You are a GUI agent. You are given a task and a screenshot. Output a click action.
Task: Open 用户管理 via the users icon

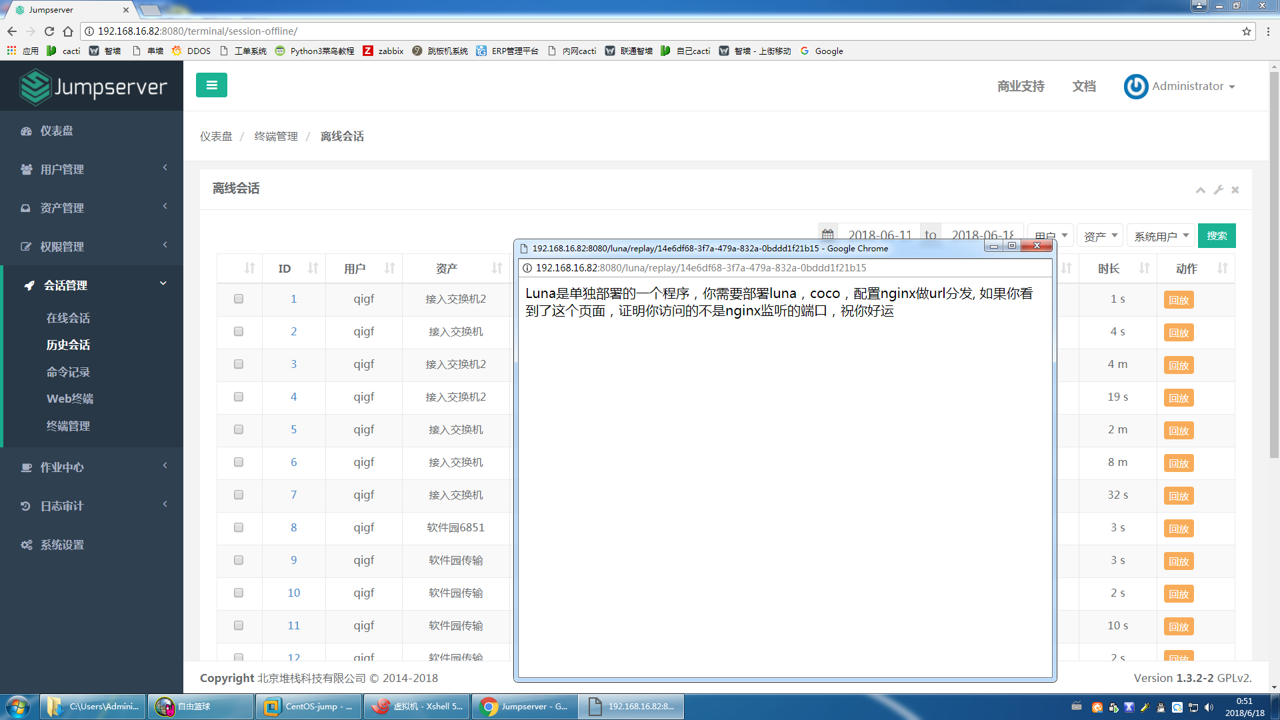25,169
